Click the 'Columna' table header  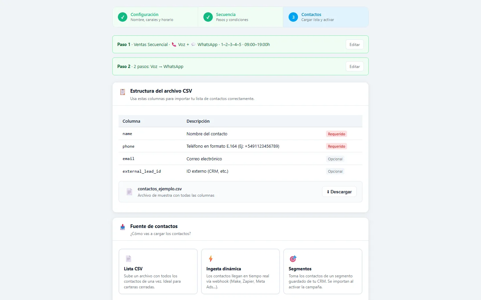coord(131,121)
